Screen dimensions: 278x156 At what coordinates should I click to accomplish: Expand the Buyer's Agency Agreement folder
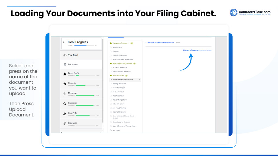[122, 63]
